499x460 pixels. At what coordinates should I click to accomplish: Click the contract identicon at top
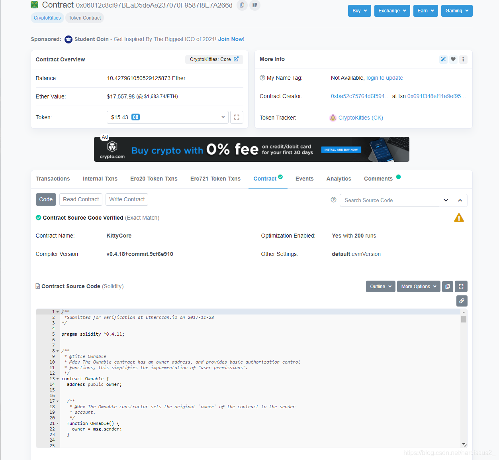point(35,5)
